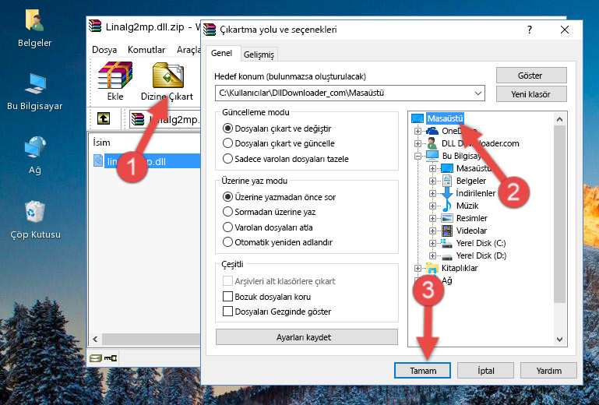
Task: Click WinRAR file list scroll-left arrow
Action: pos(95,339)
